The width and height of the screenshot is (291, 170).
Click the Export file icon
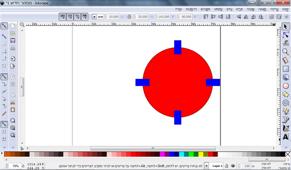point(12,66)
